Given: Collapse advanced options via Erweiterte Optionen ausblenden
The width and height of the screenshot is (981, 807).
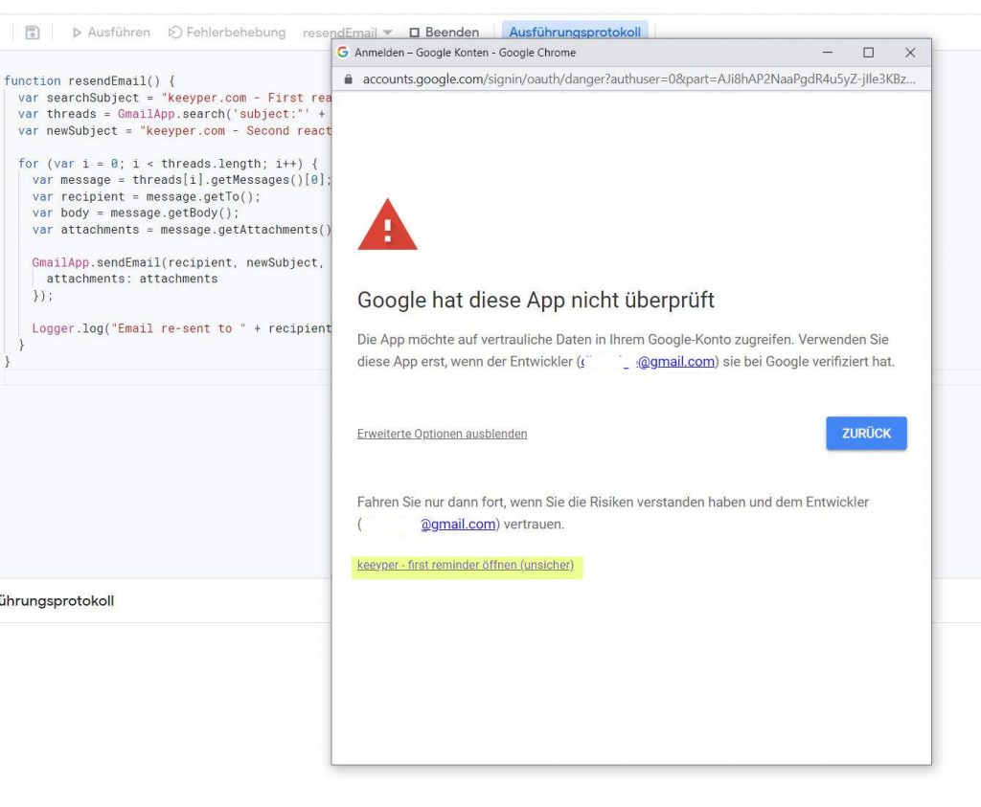Looking at the screenshot, I should click(x=442, y=434).
